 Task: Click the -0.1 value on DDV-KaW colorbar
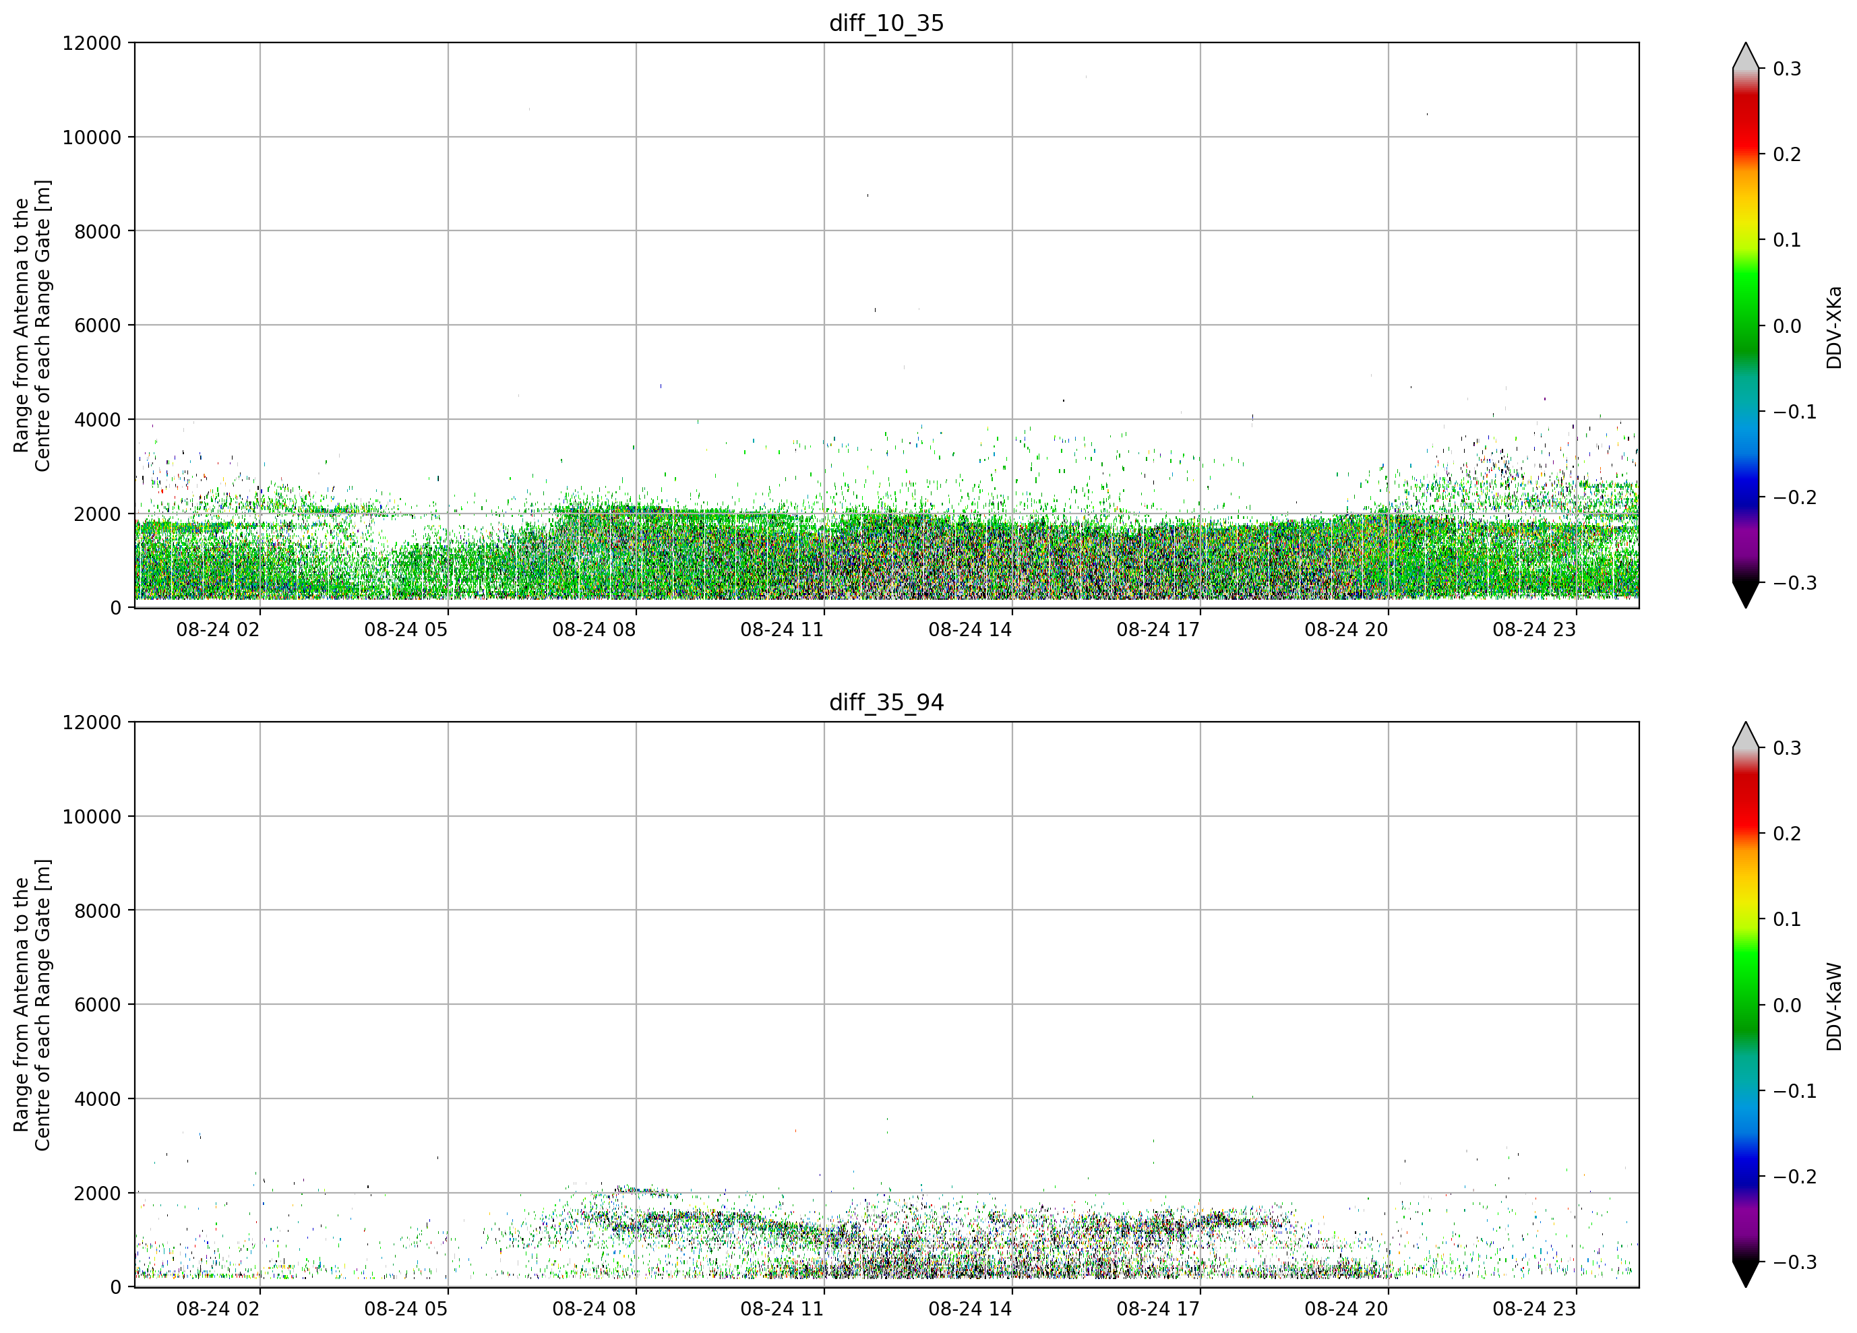click(x=1795, y=1092)
